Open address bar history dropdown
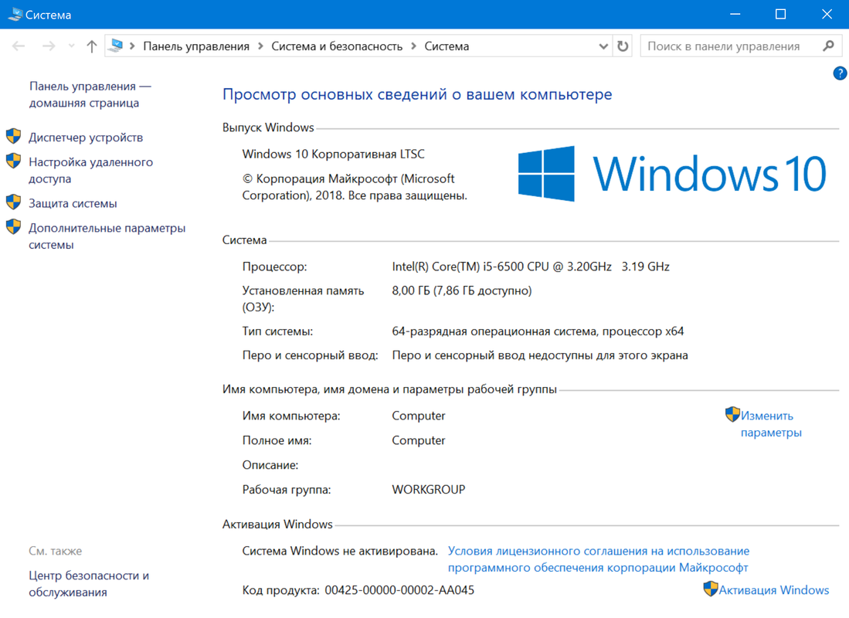 [x=603, y=46]
